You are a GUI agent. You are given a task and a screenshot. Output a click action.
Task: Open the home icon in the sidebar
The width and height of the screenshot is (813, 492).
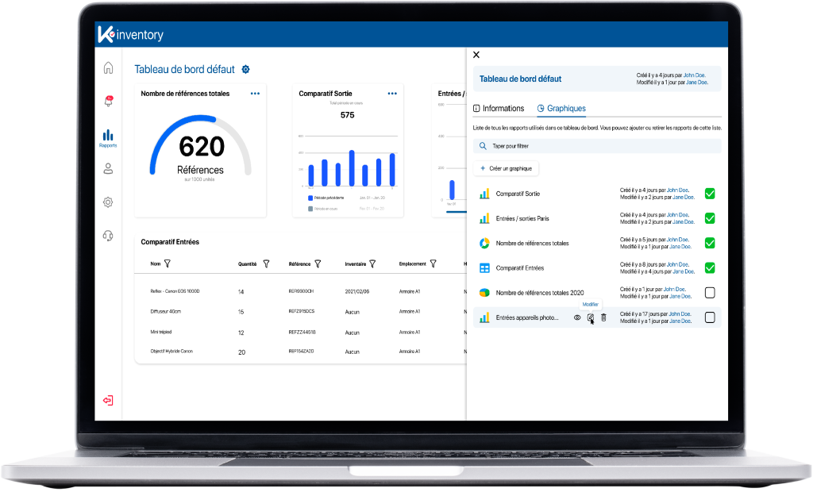[108, 68]
